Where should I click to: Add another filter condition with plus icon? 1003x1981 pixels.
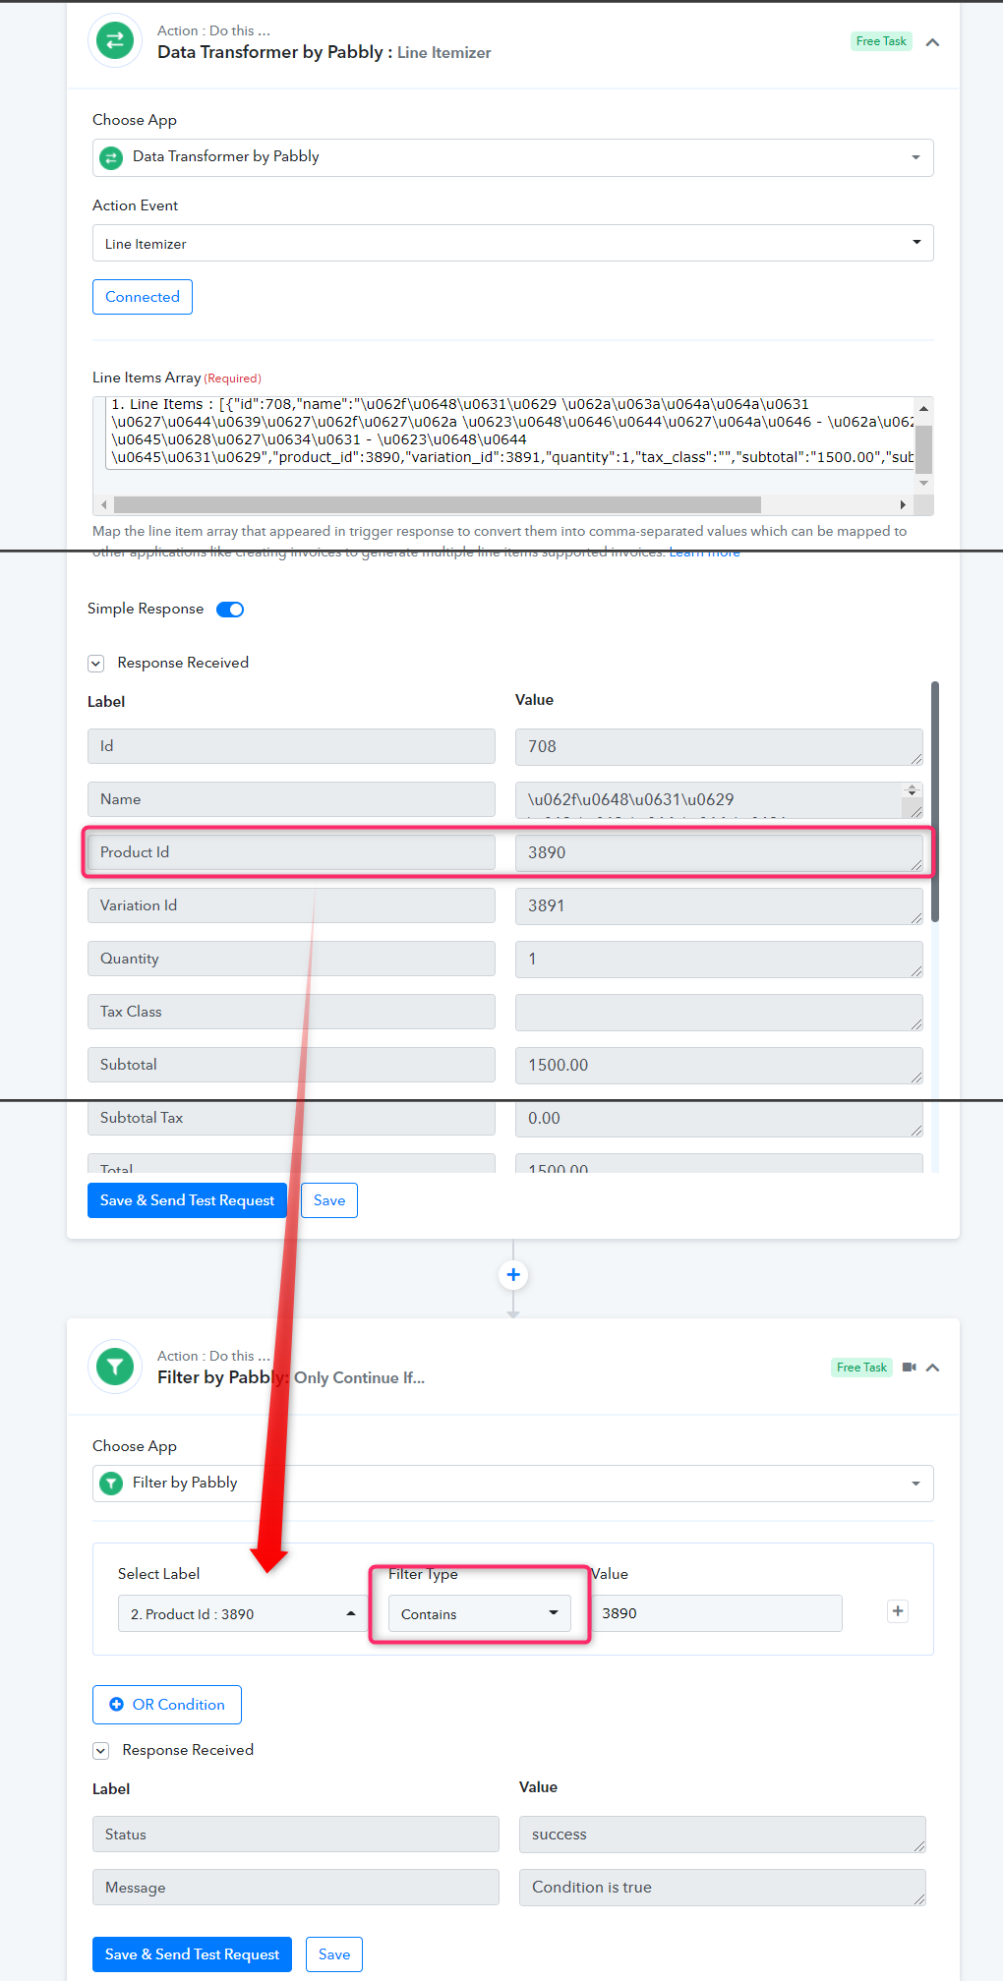[x=898, y=1610]
